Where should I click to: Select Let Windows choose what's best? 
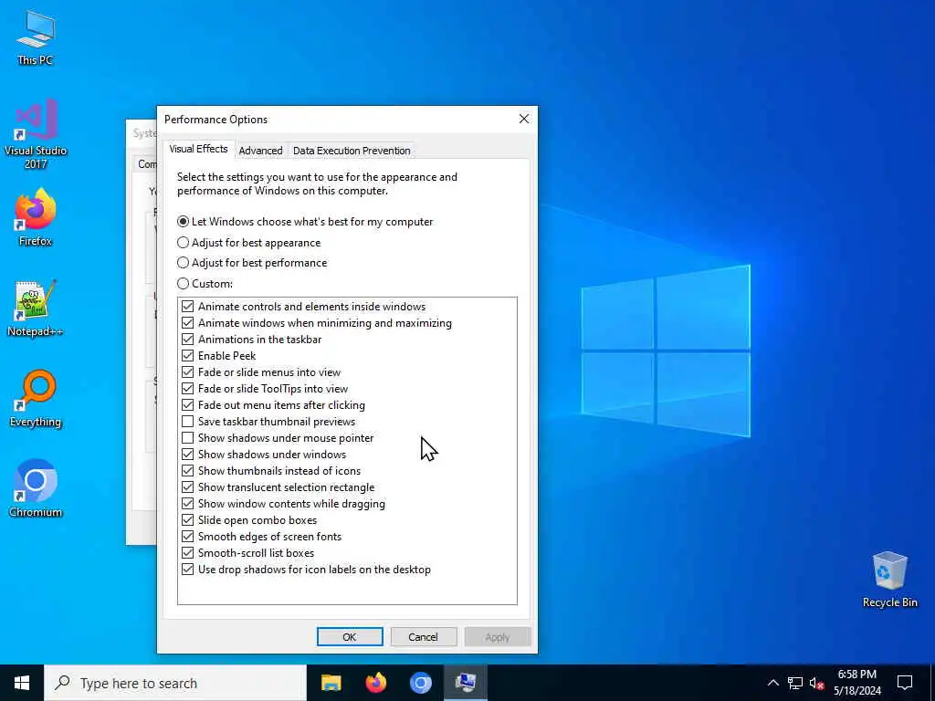[305, 222]
